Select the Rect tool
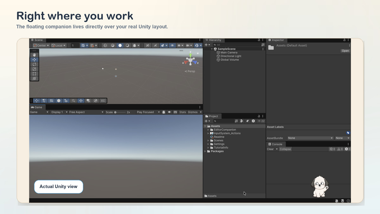This screenshot has height=214, width=380. [34, 74]
